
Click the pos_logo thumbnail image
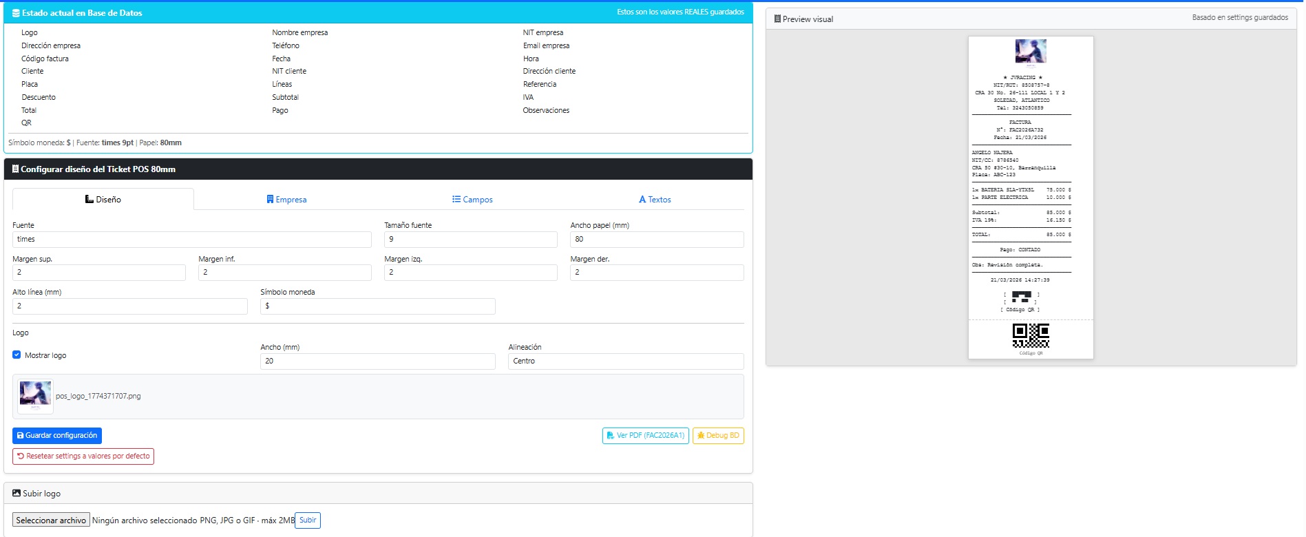point(35,396)
